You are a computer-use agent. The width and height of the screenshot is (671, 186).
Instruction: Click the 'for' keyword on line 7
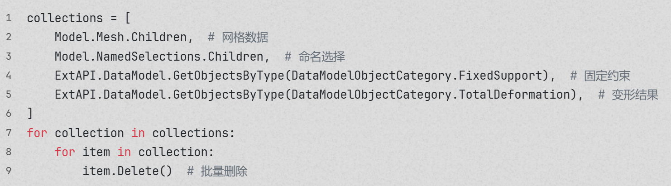click(37, 133)
